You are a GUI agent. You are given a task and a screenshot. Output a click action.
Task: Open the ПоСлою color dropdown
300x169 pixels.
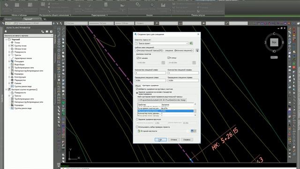76,23
